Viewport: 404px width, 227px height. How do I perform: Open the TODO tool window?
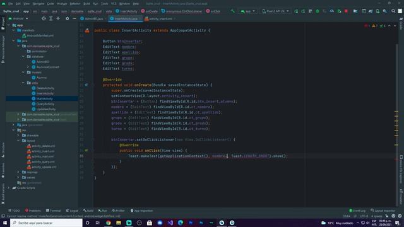pos(14,211)
